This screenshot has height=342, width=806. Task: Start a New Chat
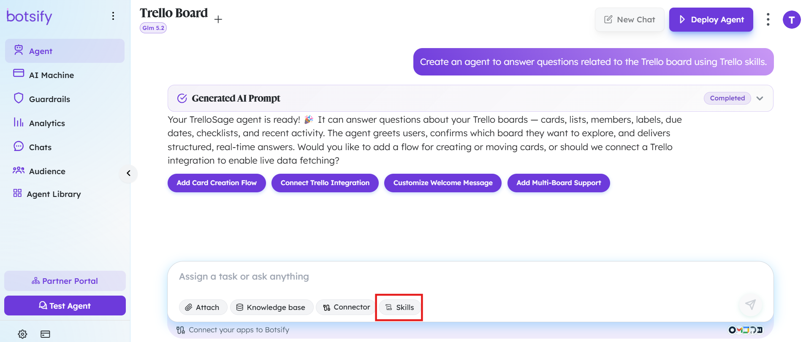(630, 19)
